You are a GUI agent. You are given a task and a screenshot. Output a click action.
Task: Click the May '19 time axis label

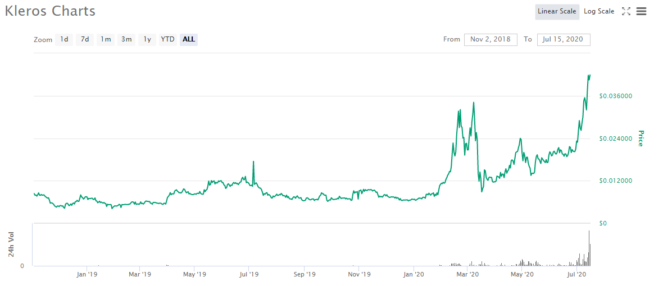(194, 275)
